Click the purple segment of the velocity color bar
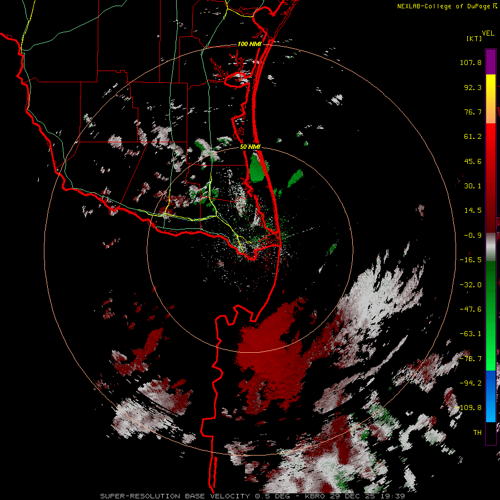Viewport: 500px width, 500px height. point(491,62)
